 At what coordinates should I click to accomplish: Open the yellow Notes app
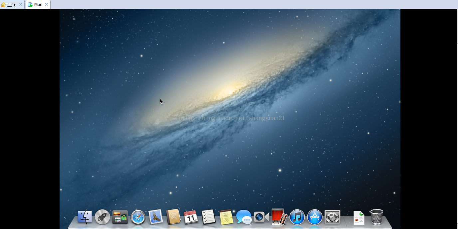pos(226,217)
